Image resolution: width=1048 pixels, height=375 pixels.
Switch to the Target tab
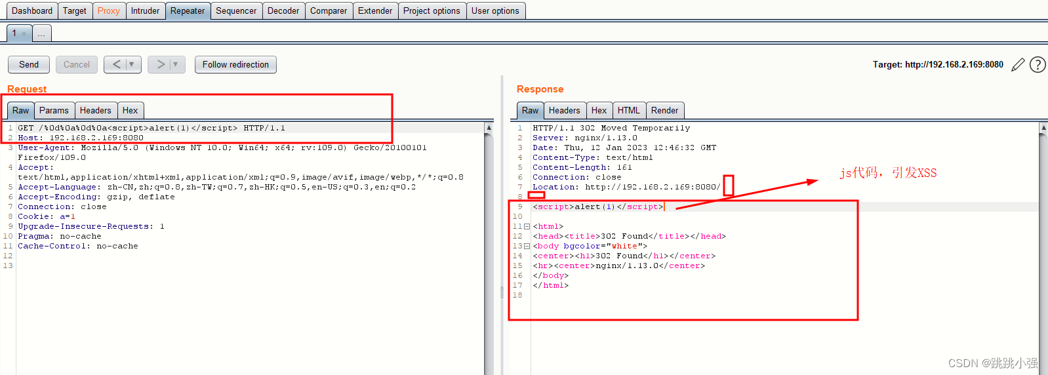pos(75,10)
